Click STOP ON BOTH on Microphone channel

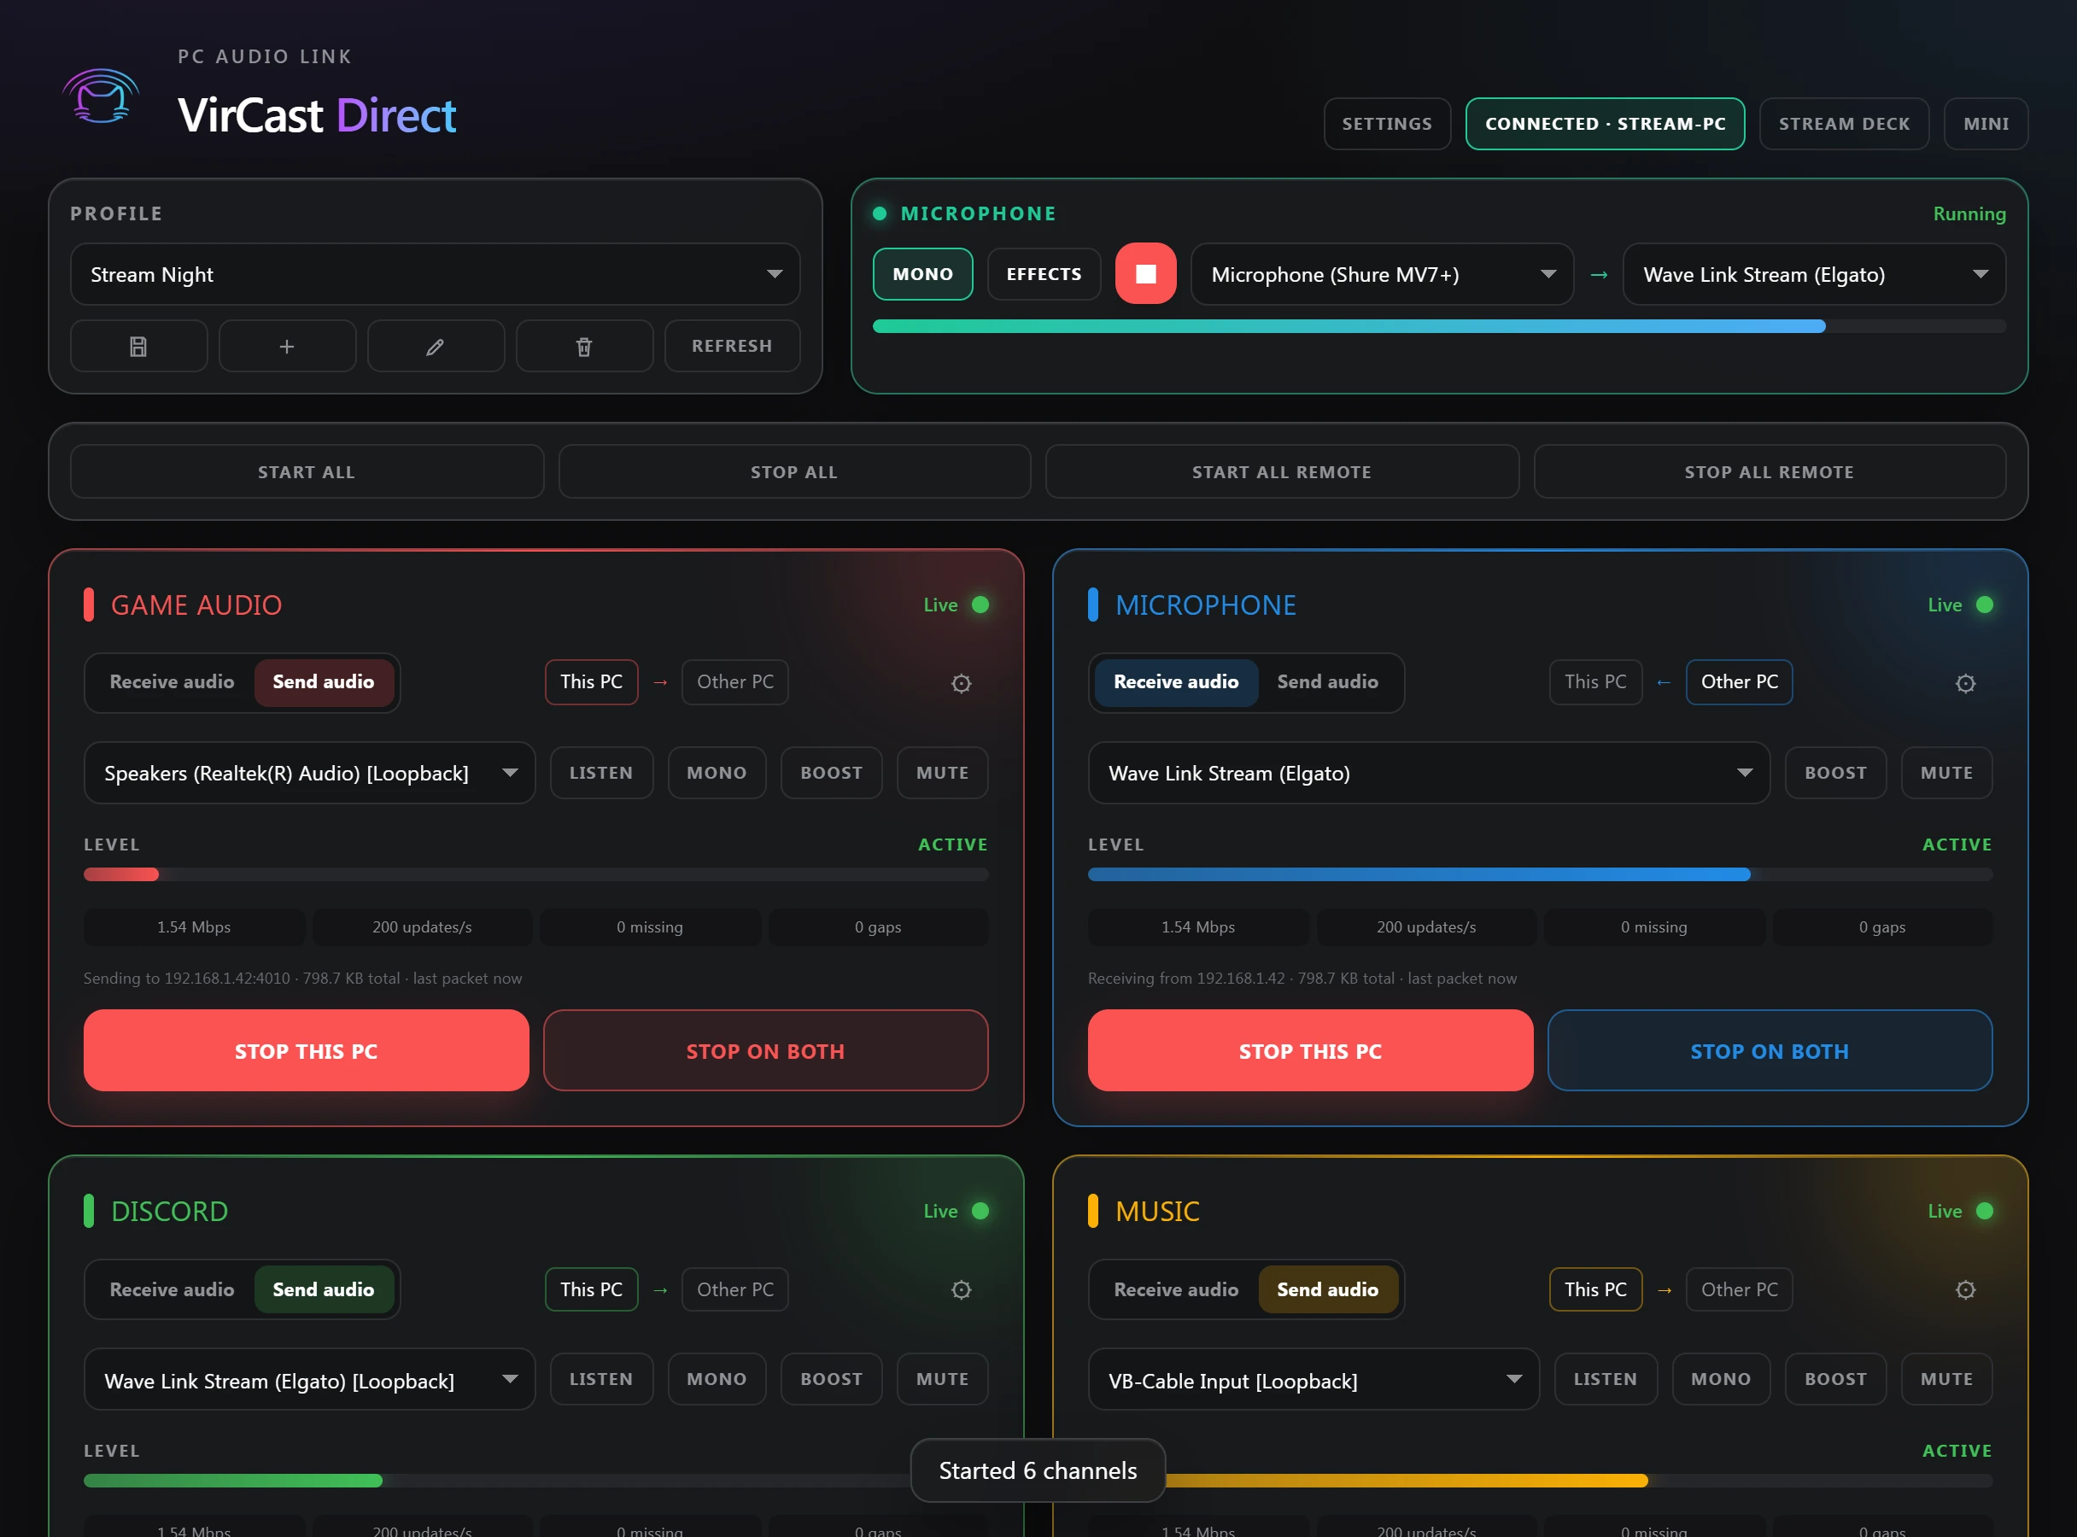click(1769, 1050)
